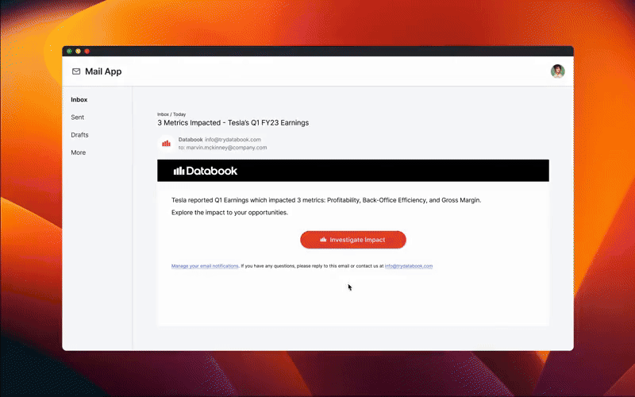Click the Databook sender name
Image resolution: width=635 pixels, height=397 pixels.
coord(190,140)
